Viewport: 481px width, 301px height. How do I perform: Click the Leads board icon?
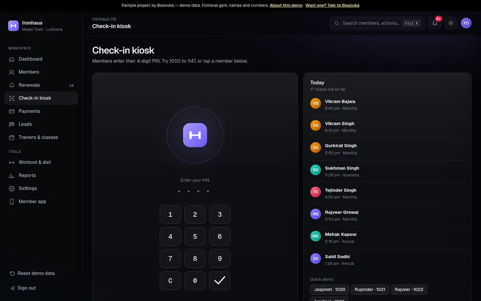(12, 124)
